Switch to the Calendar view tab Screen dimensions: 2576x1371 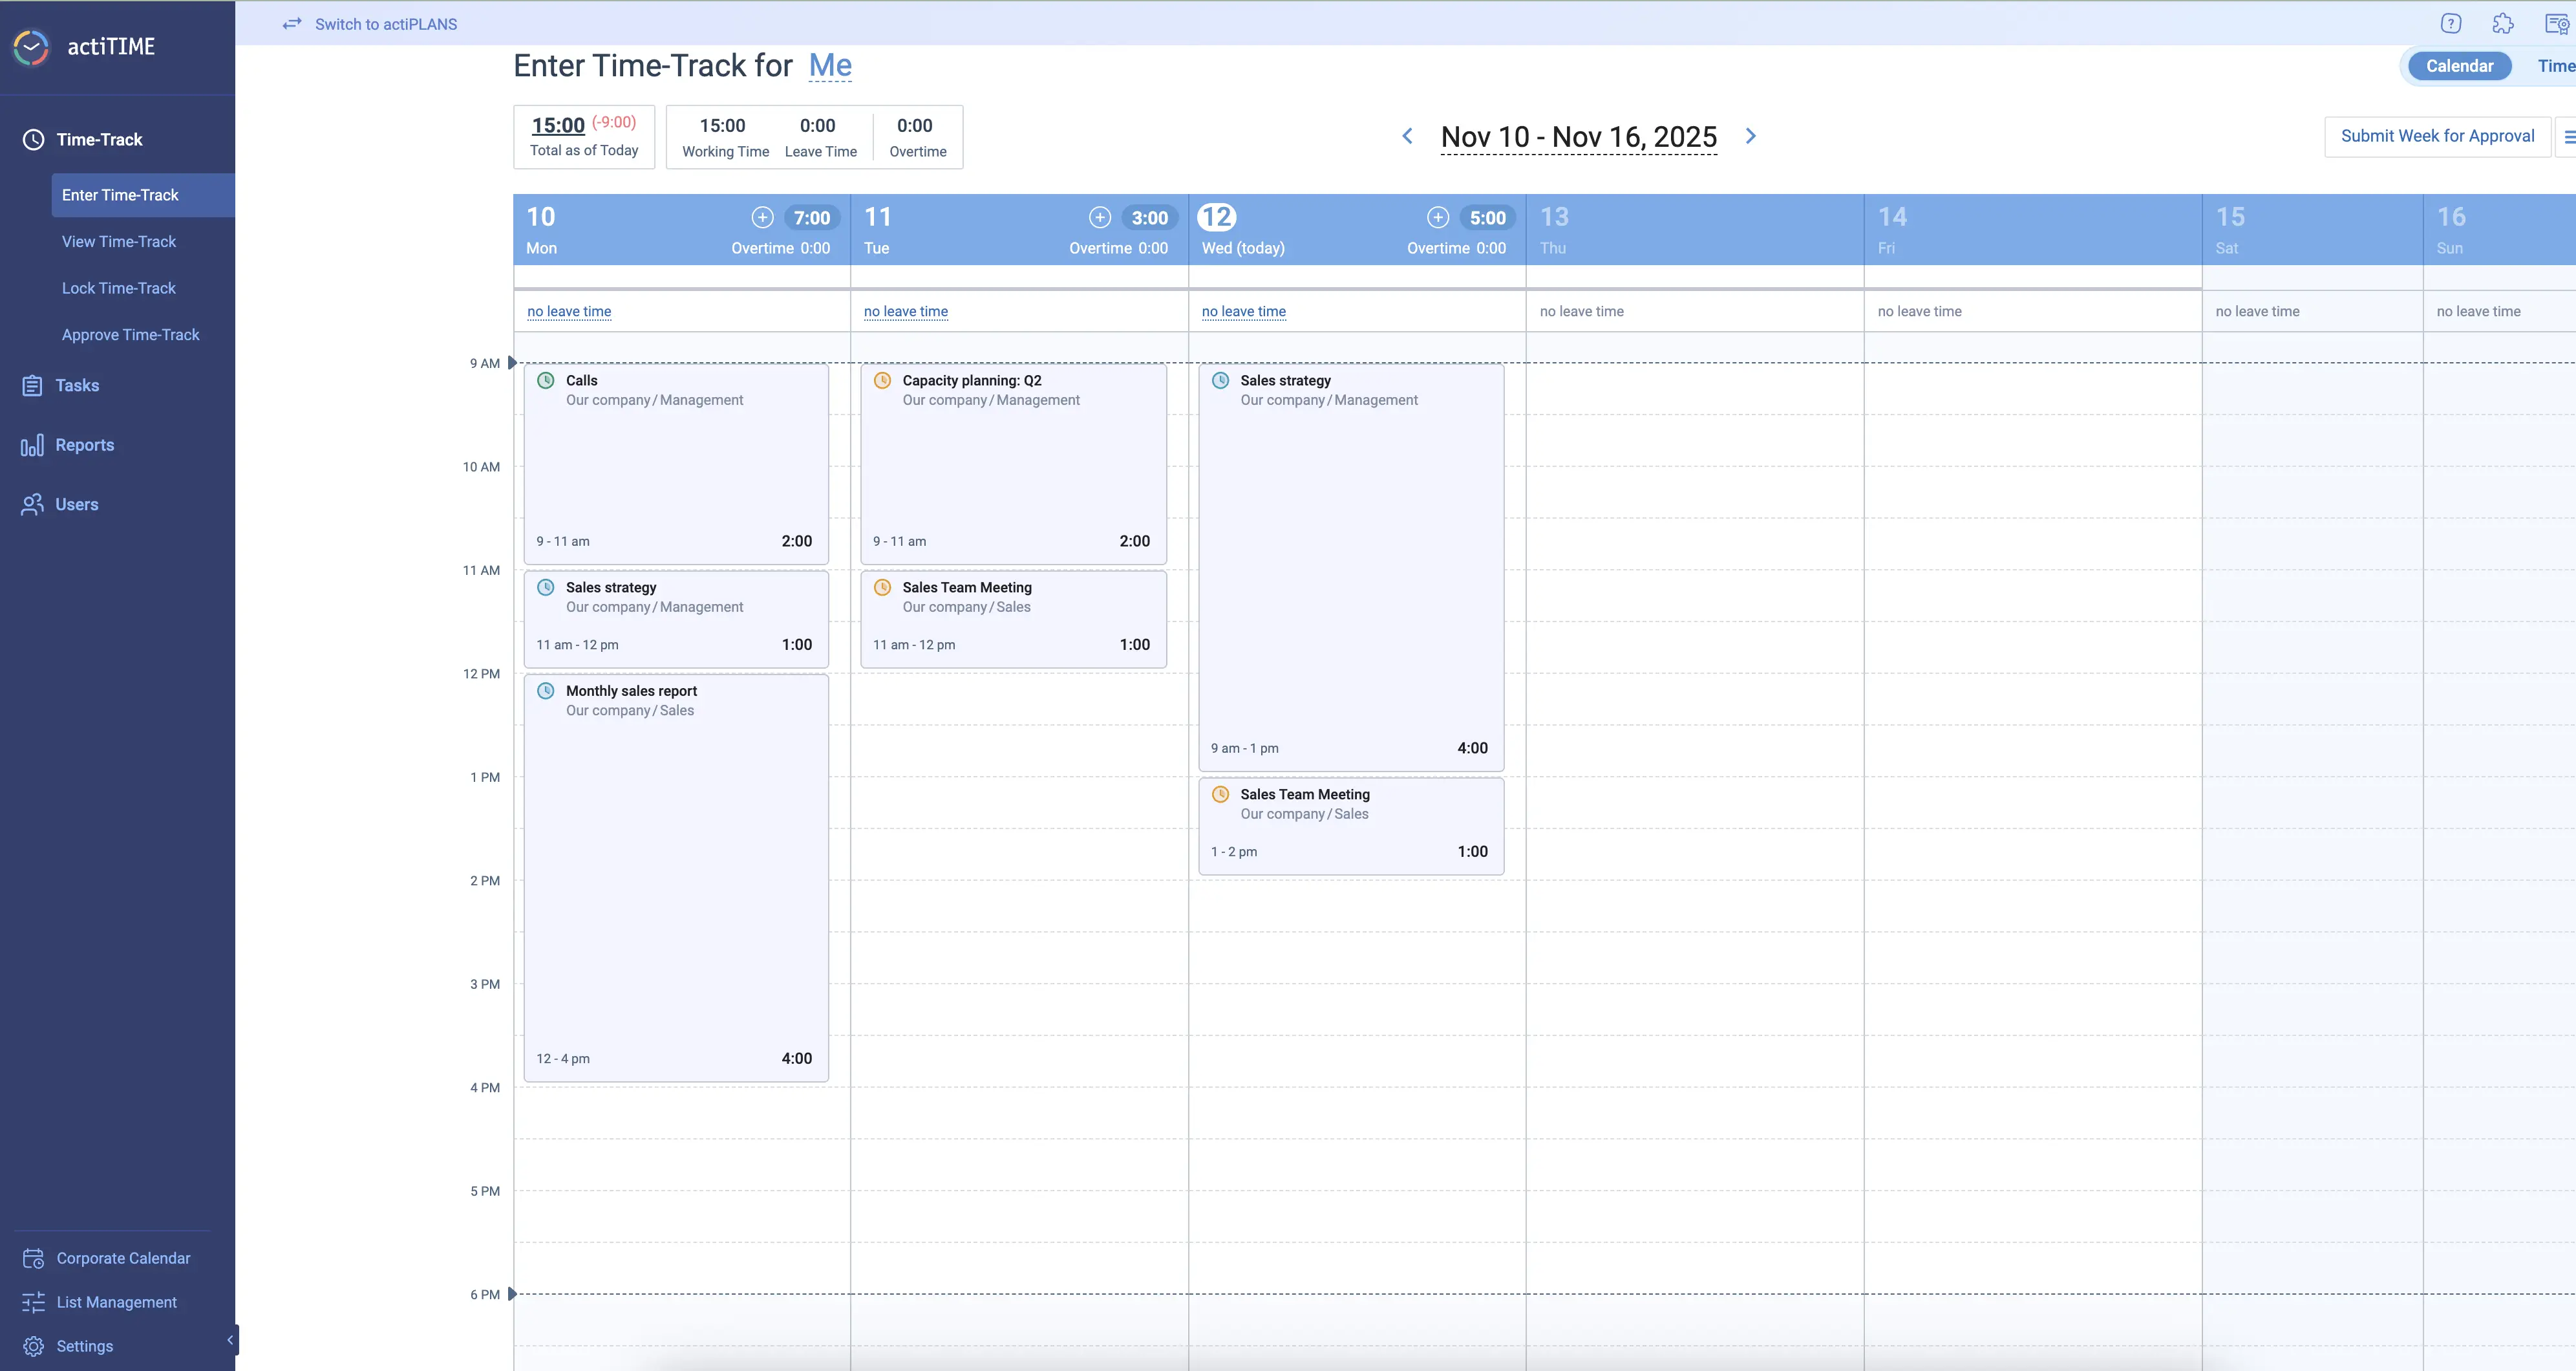coord(2460,65)
